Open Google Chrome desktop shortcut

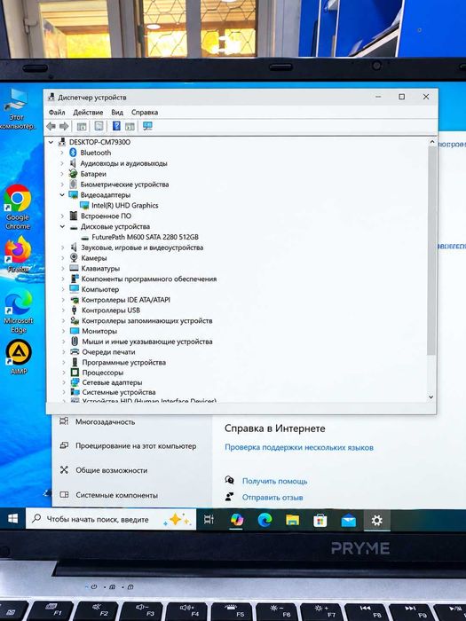18,207
